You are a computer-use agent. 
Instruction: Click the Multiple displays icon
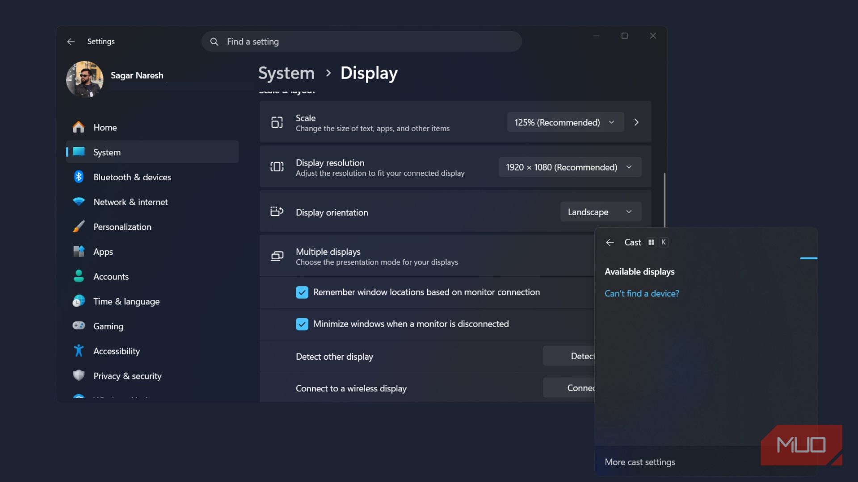277,256
